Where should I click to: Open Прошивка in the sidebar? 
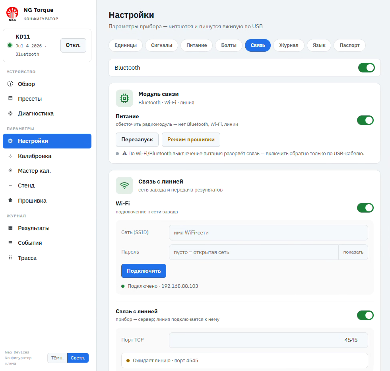pos(47,201)
